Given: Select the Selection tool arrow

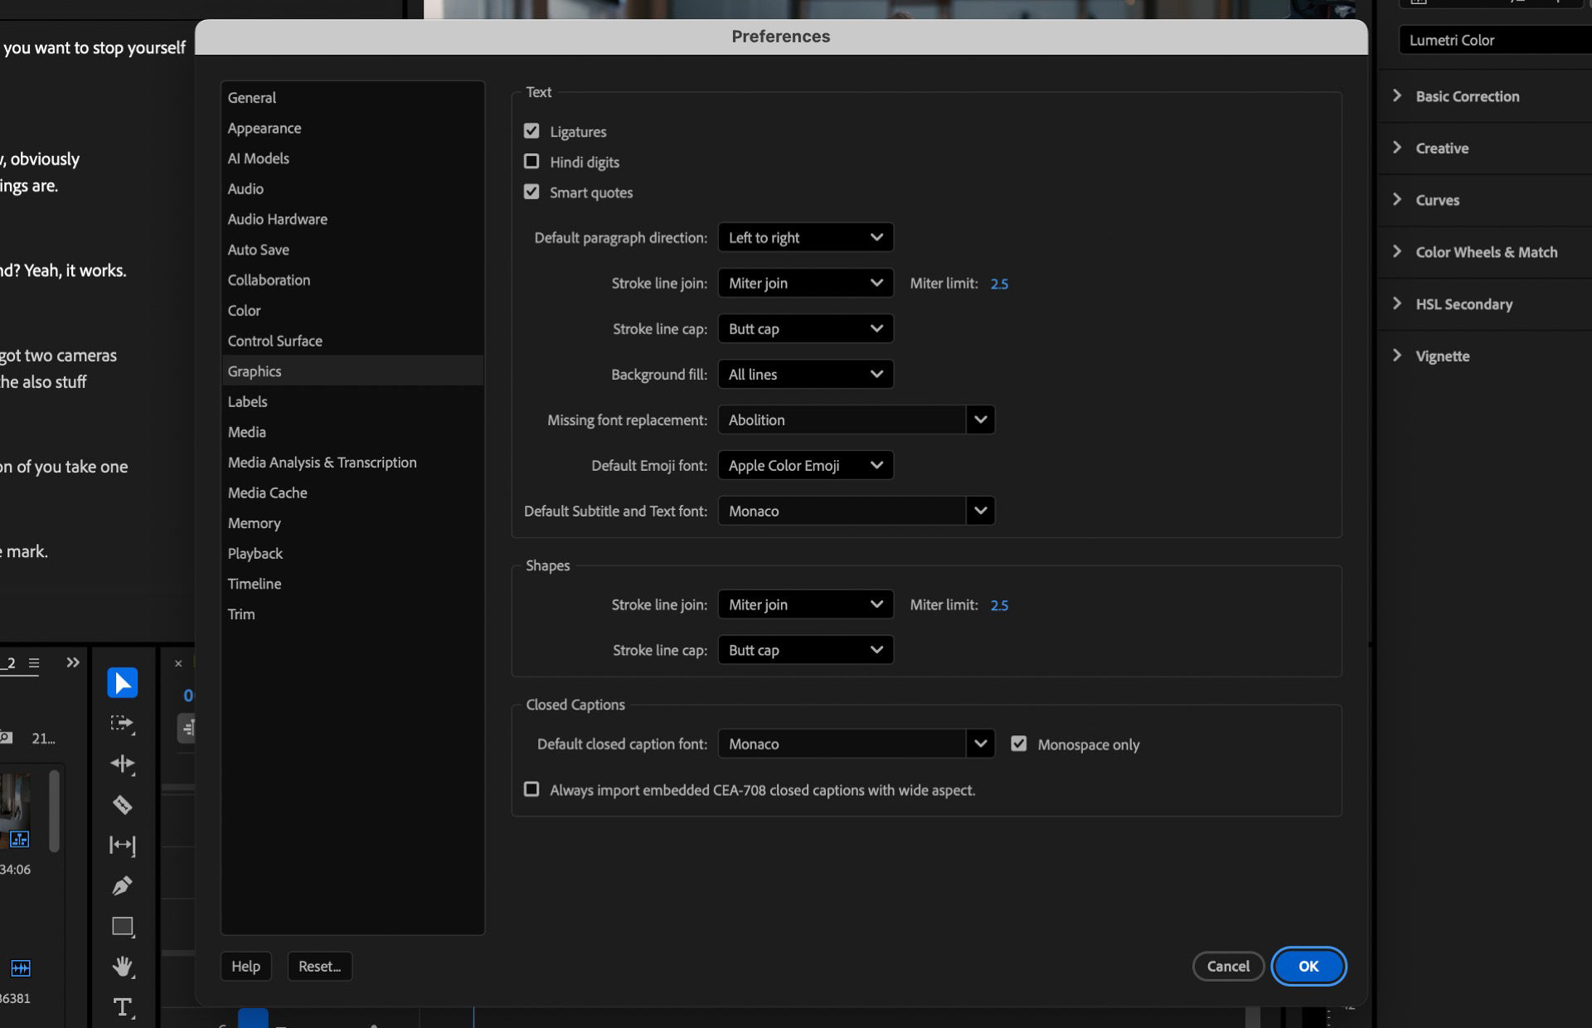Looking at the screenshot, I should click(x=122, y=683).
